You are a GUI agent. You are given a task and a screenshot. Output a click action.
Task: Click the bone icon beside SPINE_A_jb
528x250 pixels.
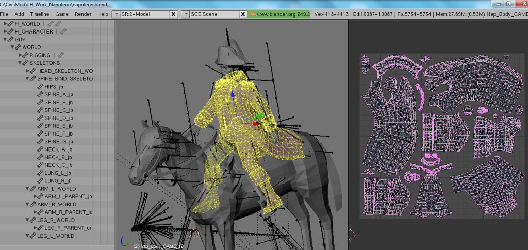click(x=40, y=94)
